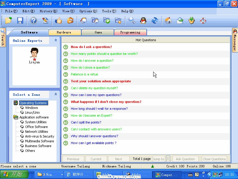
Task: Collapse the Select a Zone panel
Action: click(56, 94)
